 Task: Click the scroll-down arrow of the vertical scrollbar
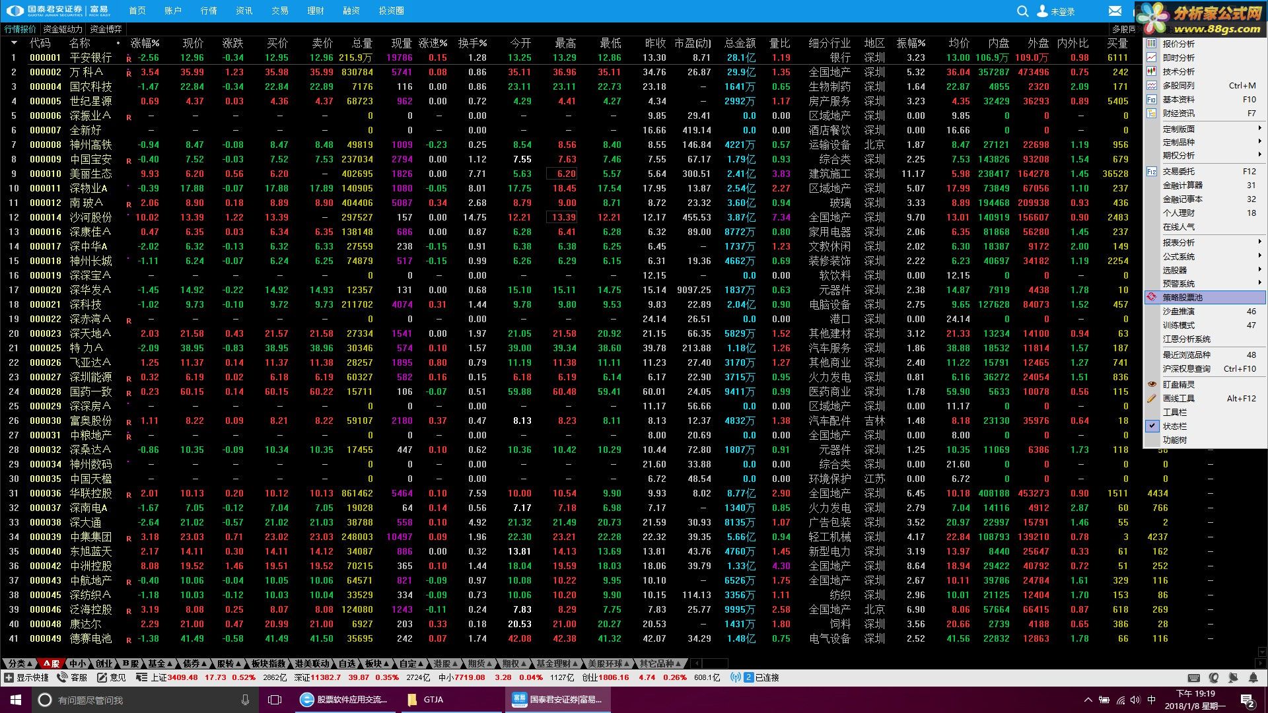click(x=1263, y=652)
